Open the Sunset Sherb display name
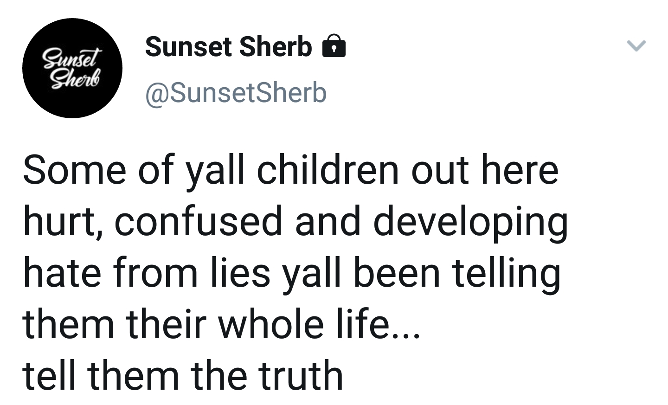668x405 pixels. click(228, 46)
